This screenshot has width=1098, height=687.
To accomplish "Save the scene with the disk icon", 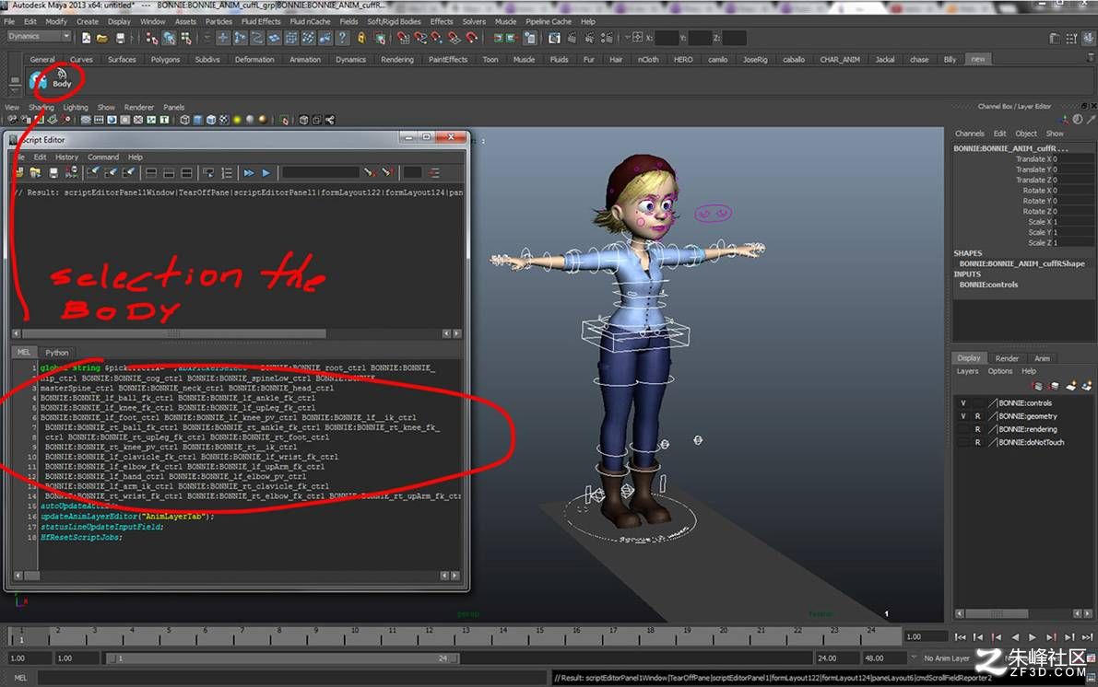I will pyautogui.click(x=120, y=38).
